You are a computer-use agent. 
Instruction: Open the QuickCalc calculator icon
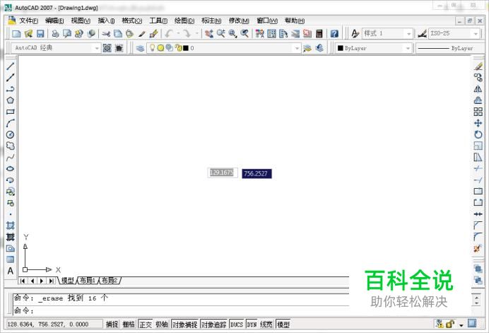click(x=319, y=33)
